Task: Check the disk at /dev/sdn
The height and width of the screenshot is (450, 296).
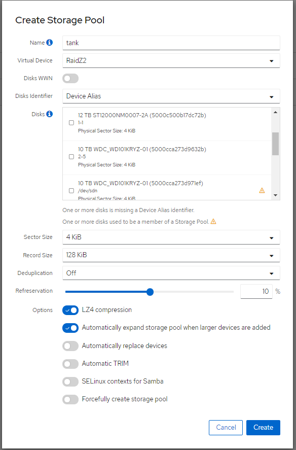Action: (x=71, y=191)
